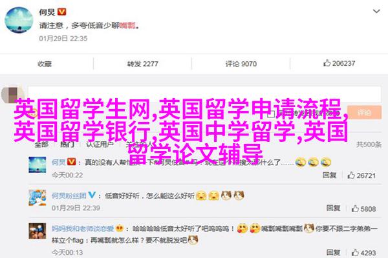Click the orange V badge in the first comment
This screenshot has width=388, height=258.
pos(72,162)
